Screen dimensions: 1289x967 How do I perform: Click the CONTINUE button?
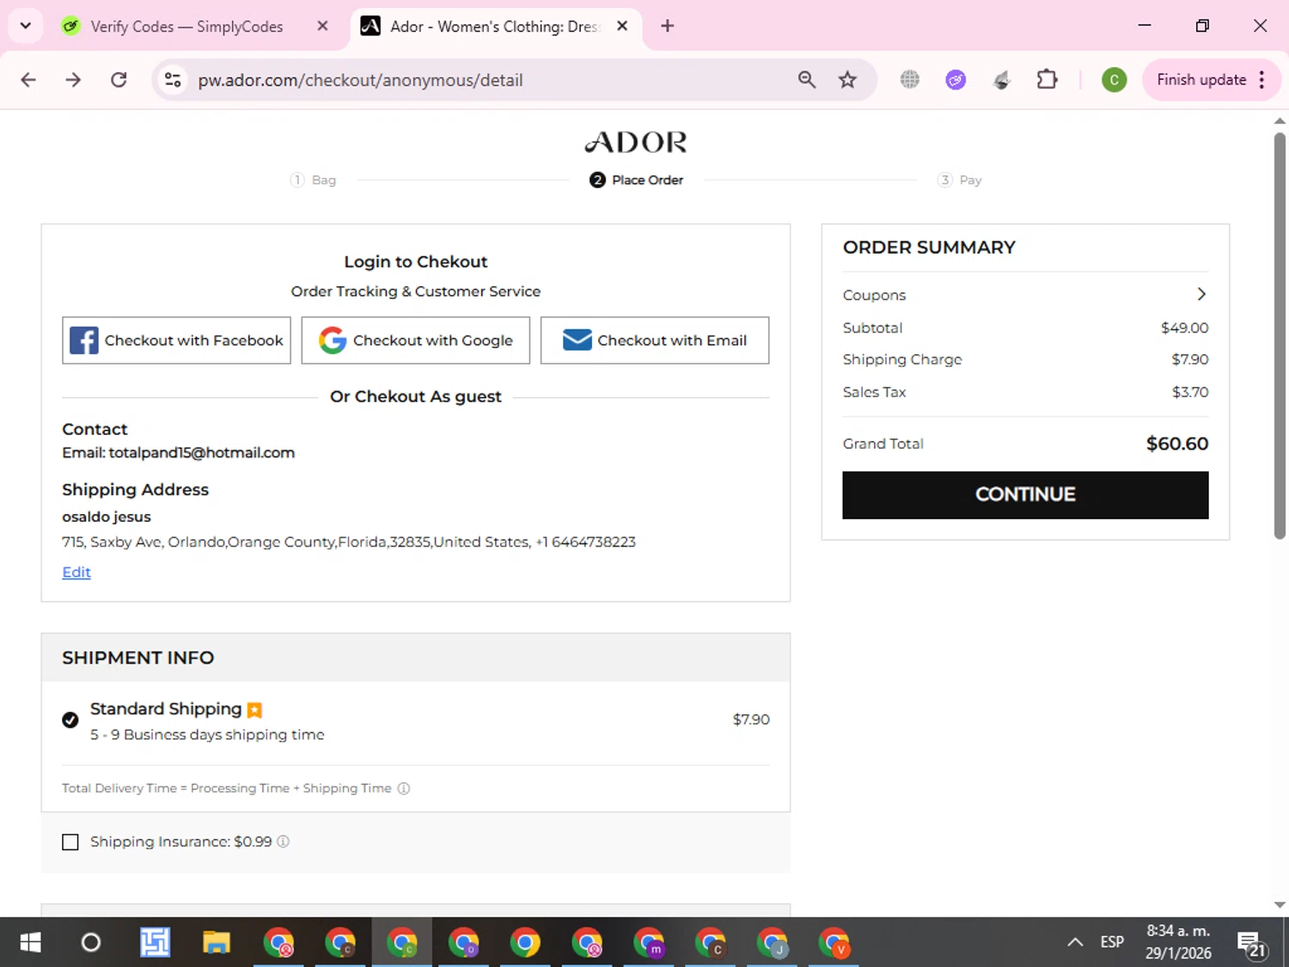(x=1025, y=495)
